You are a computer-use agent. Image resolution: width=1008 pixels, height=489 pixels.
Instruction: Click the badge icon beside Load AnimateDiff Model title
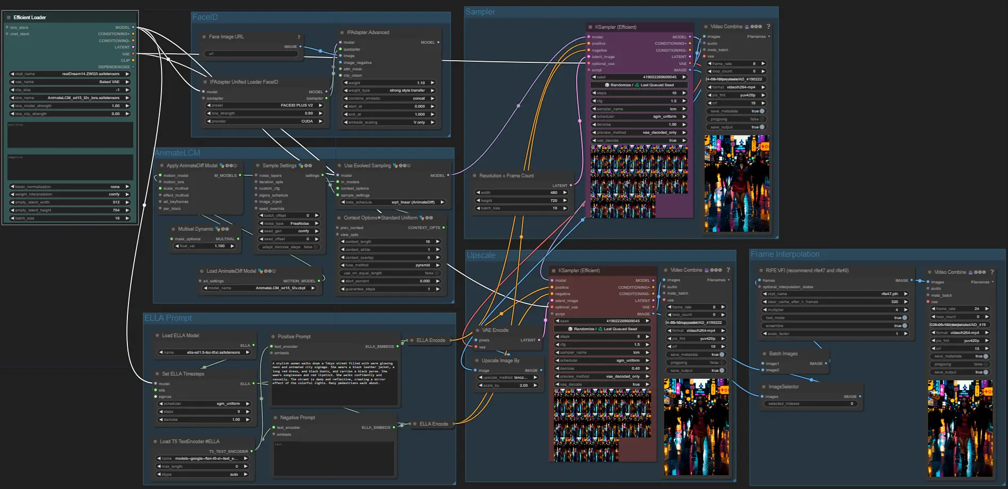(260, 271)
